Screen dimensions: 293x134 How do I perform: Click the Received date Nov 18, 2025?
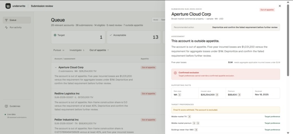(262, 95)
